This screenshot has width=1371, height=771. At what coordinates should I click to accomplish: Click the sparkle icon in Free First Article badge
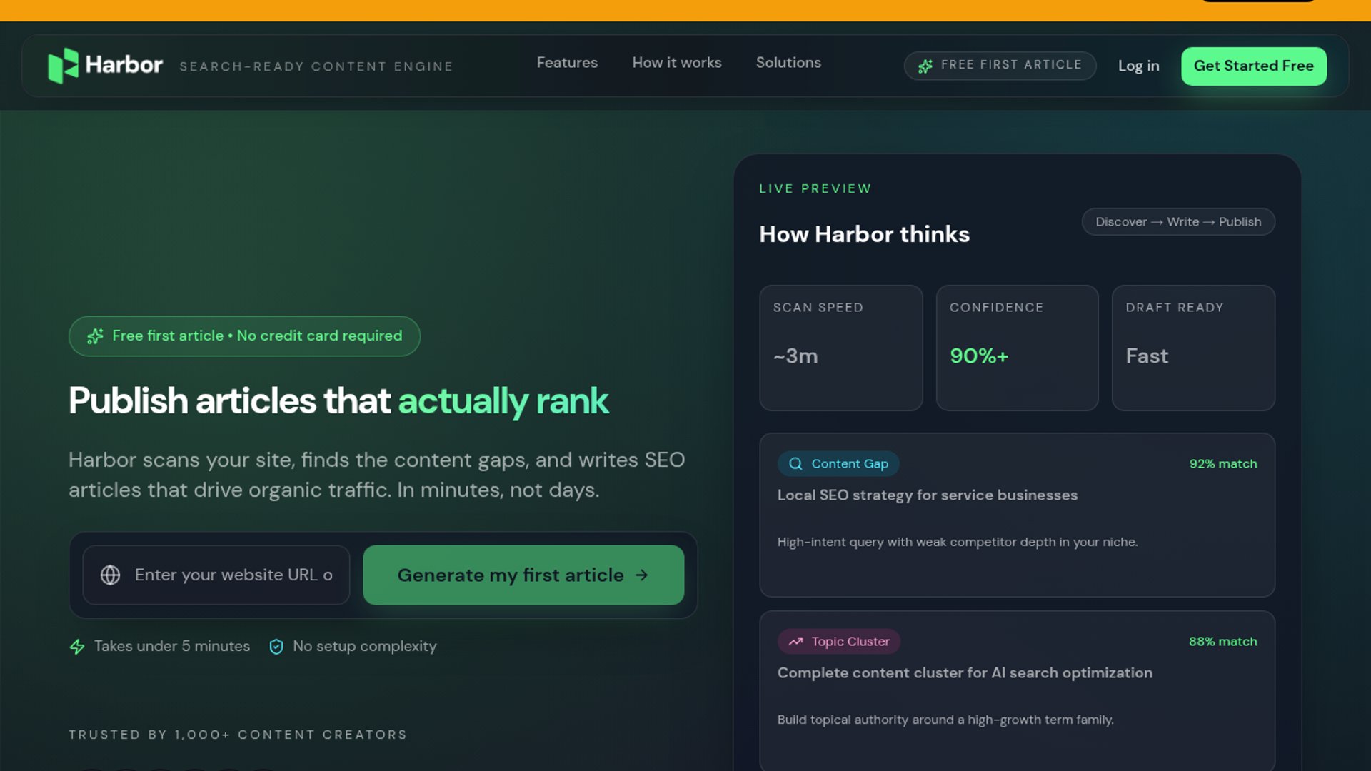coord(925,66)
